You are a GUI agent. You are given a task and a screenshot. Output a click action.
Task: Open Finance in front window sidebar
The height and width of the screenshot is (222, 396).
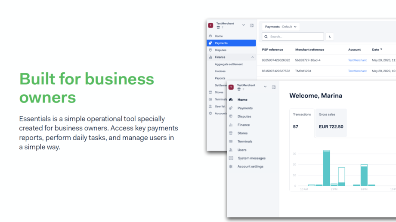244,125
